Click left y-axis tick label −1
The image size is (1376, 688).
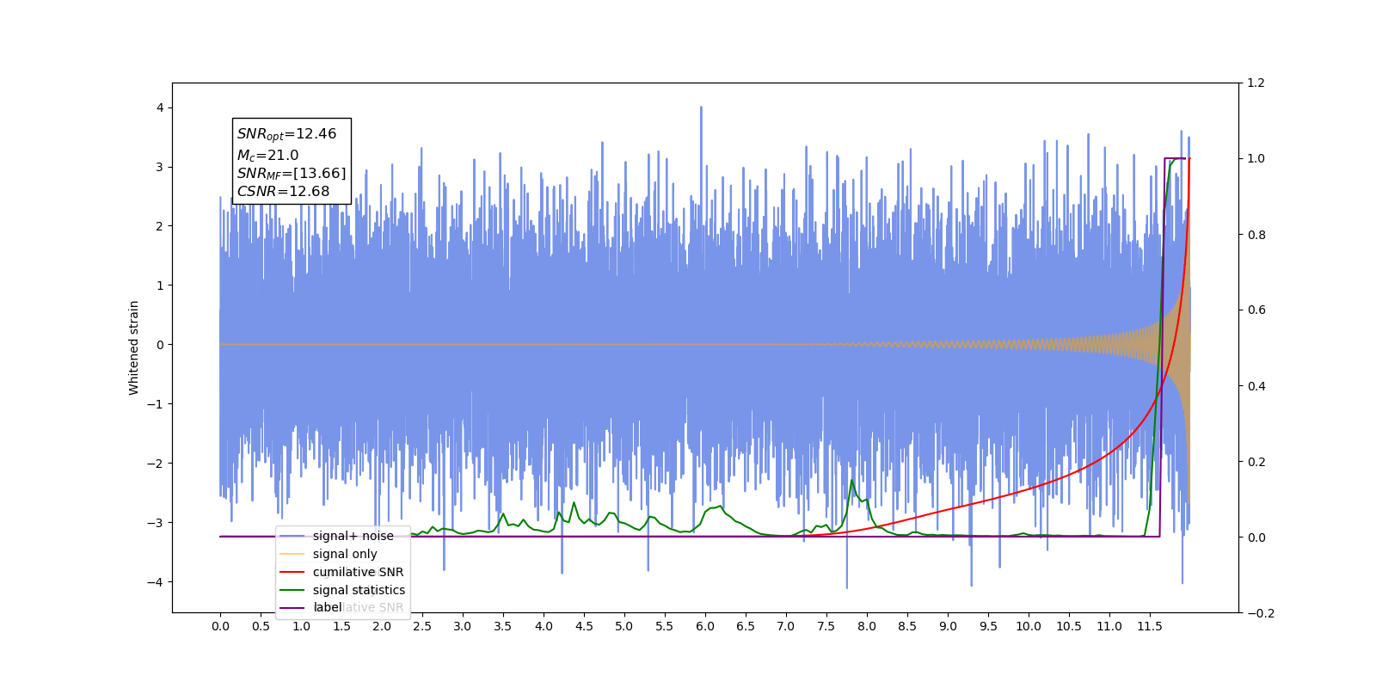click(x=155, y=404)
